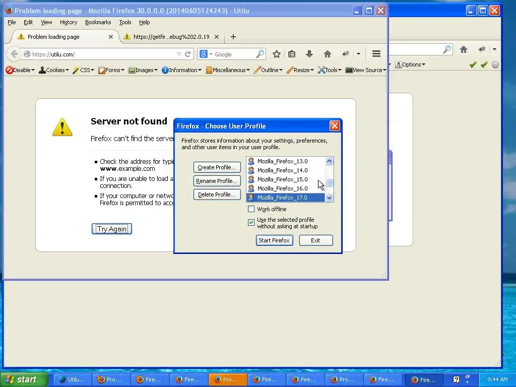
Task: Click Rename Profile... button
Action: 217,181
